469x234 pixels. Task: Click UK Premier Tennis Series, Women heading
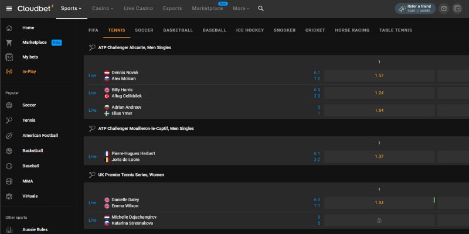pos(131,175)
